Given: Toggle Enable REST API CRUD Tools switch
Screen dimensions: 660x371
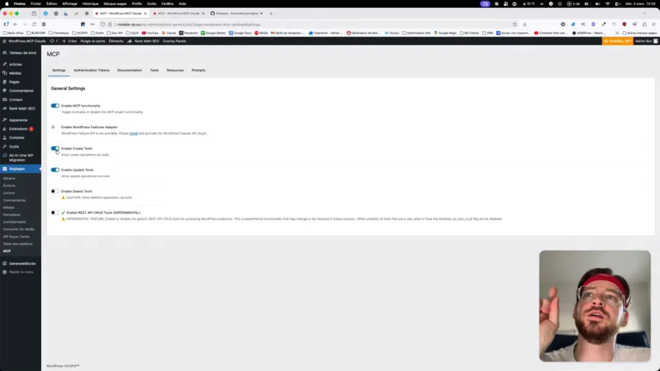Looking at the screenshot, I should click(x=55, y=213).
